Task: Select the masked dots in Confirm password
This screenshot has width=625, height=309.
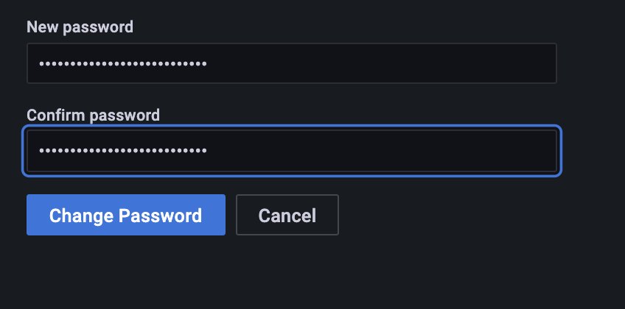Action: tap(123, 151)
